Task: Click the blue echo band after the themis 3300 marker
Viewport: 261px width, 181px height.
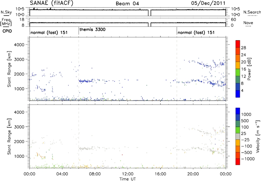Action: point(86,81)
